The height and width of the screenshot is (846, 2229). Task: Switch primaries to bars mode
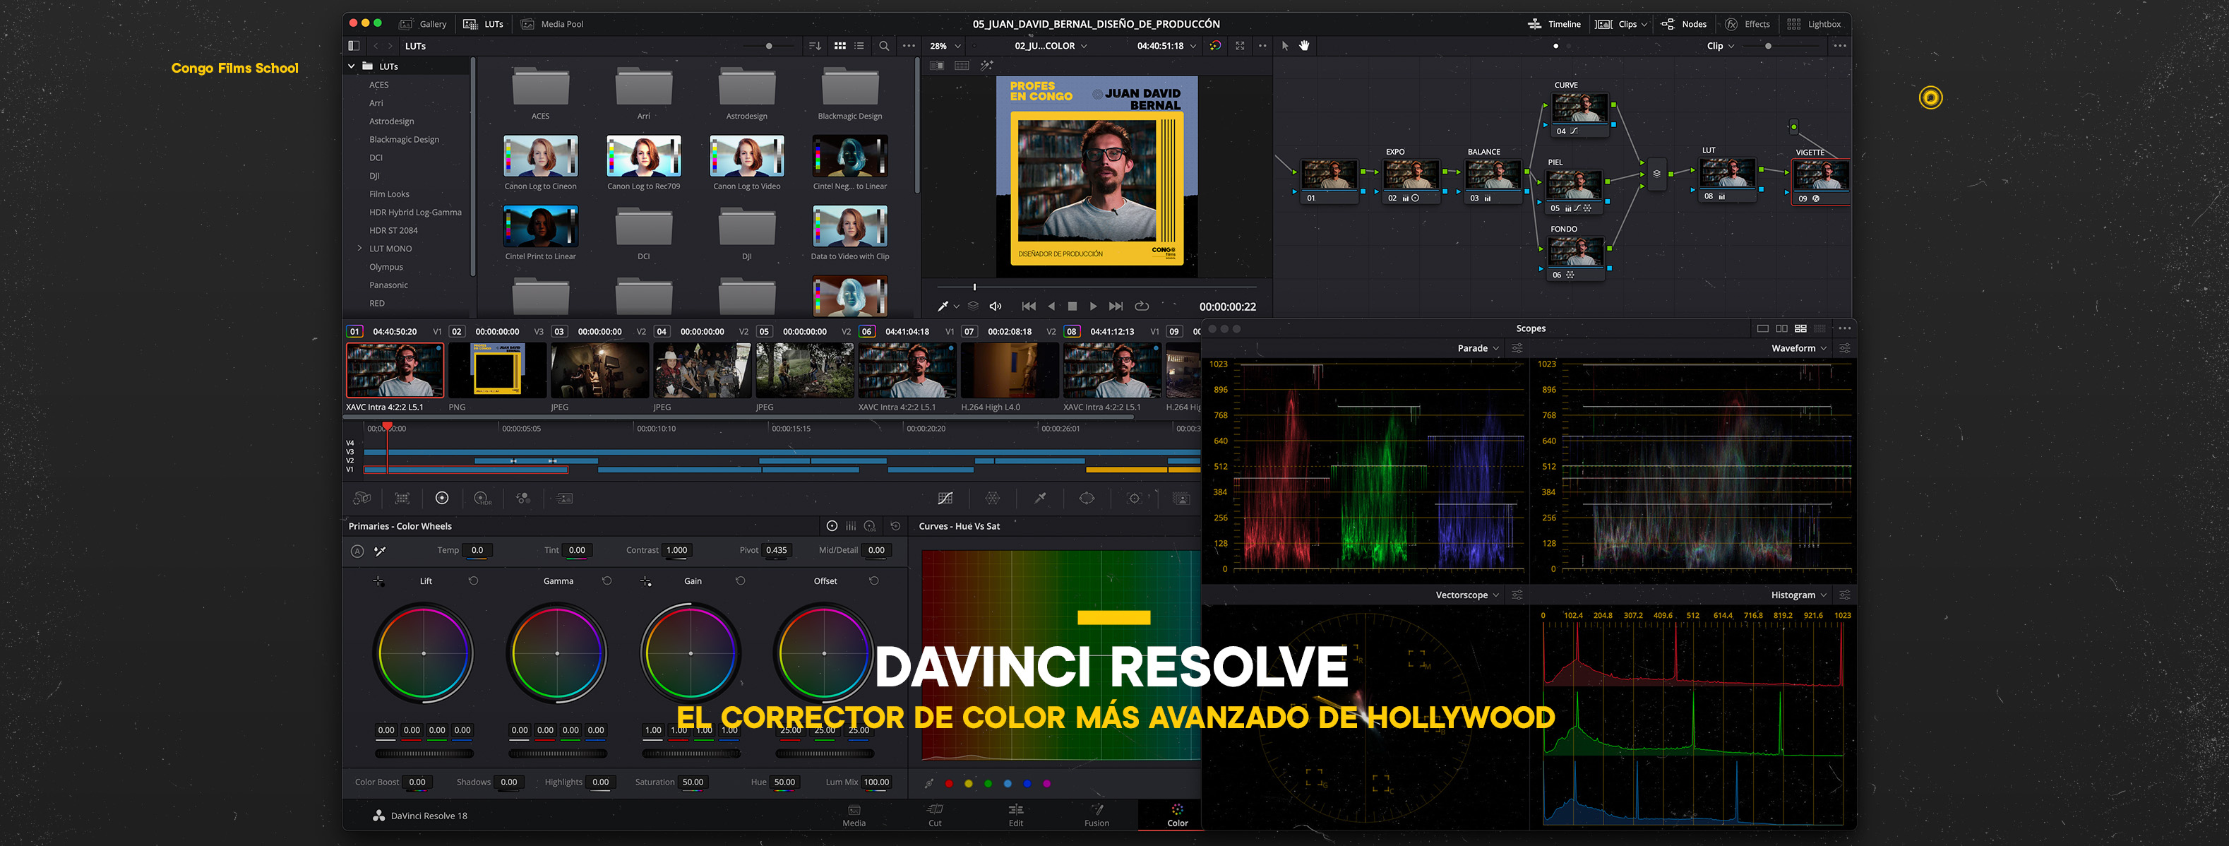tap(851, 526)
